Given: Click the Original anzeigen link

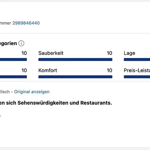Looking at the screenshot, I should (x=32, y=92).
